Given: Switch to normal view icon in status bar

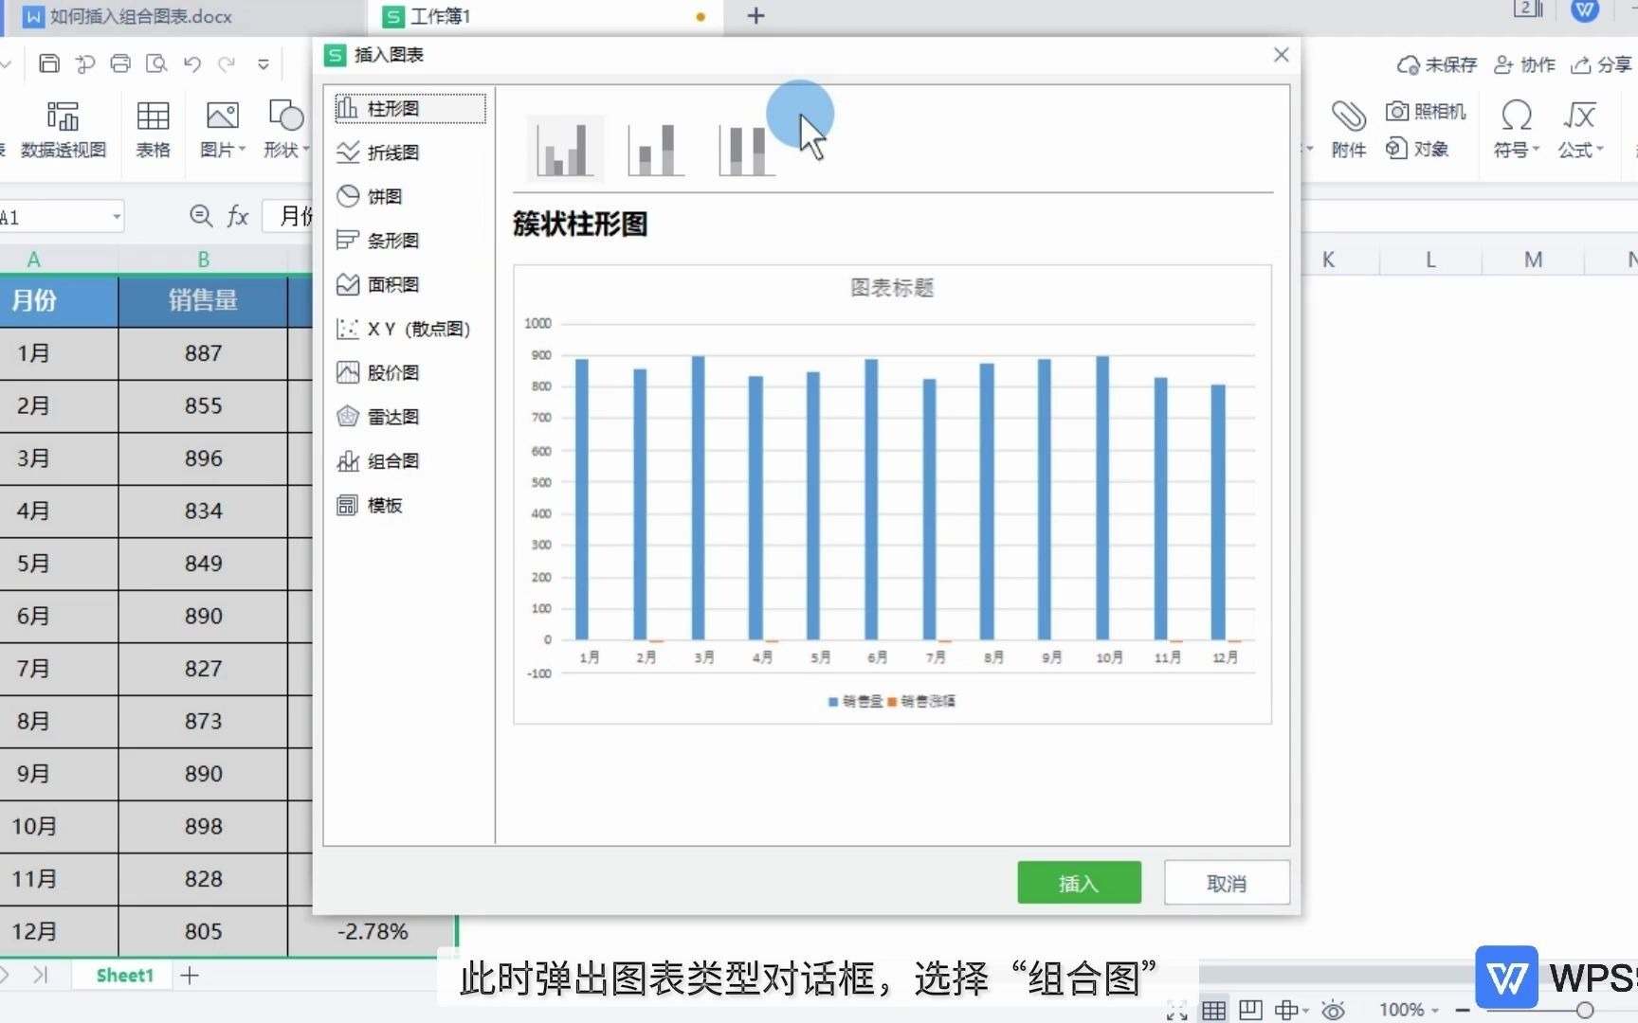Looking at the screenshot, I should click(1213, 1010).
